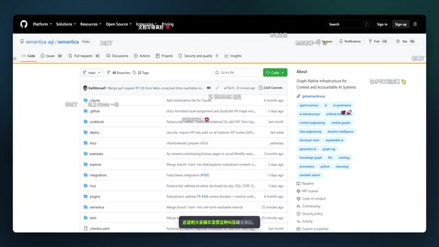Open the integrations folder name

point(98,175)
